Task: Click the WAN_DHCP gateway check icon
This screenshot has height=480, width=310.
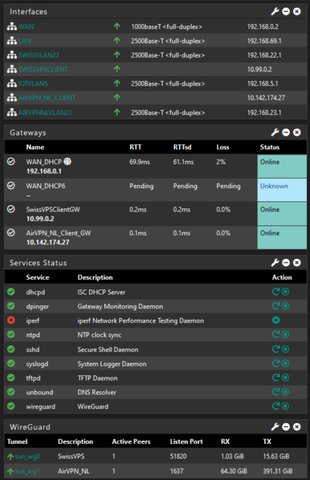Action: [11, 161]
